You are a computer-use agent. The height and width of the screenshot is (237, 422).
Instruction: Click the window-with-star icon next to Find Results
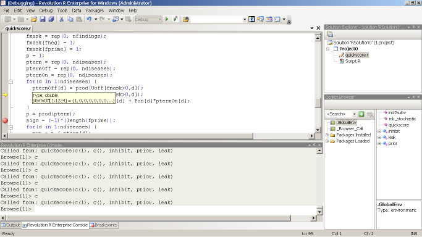click(269, 19)
